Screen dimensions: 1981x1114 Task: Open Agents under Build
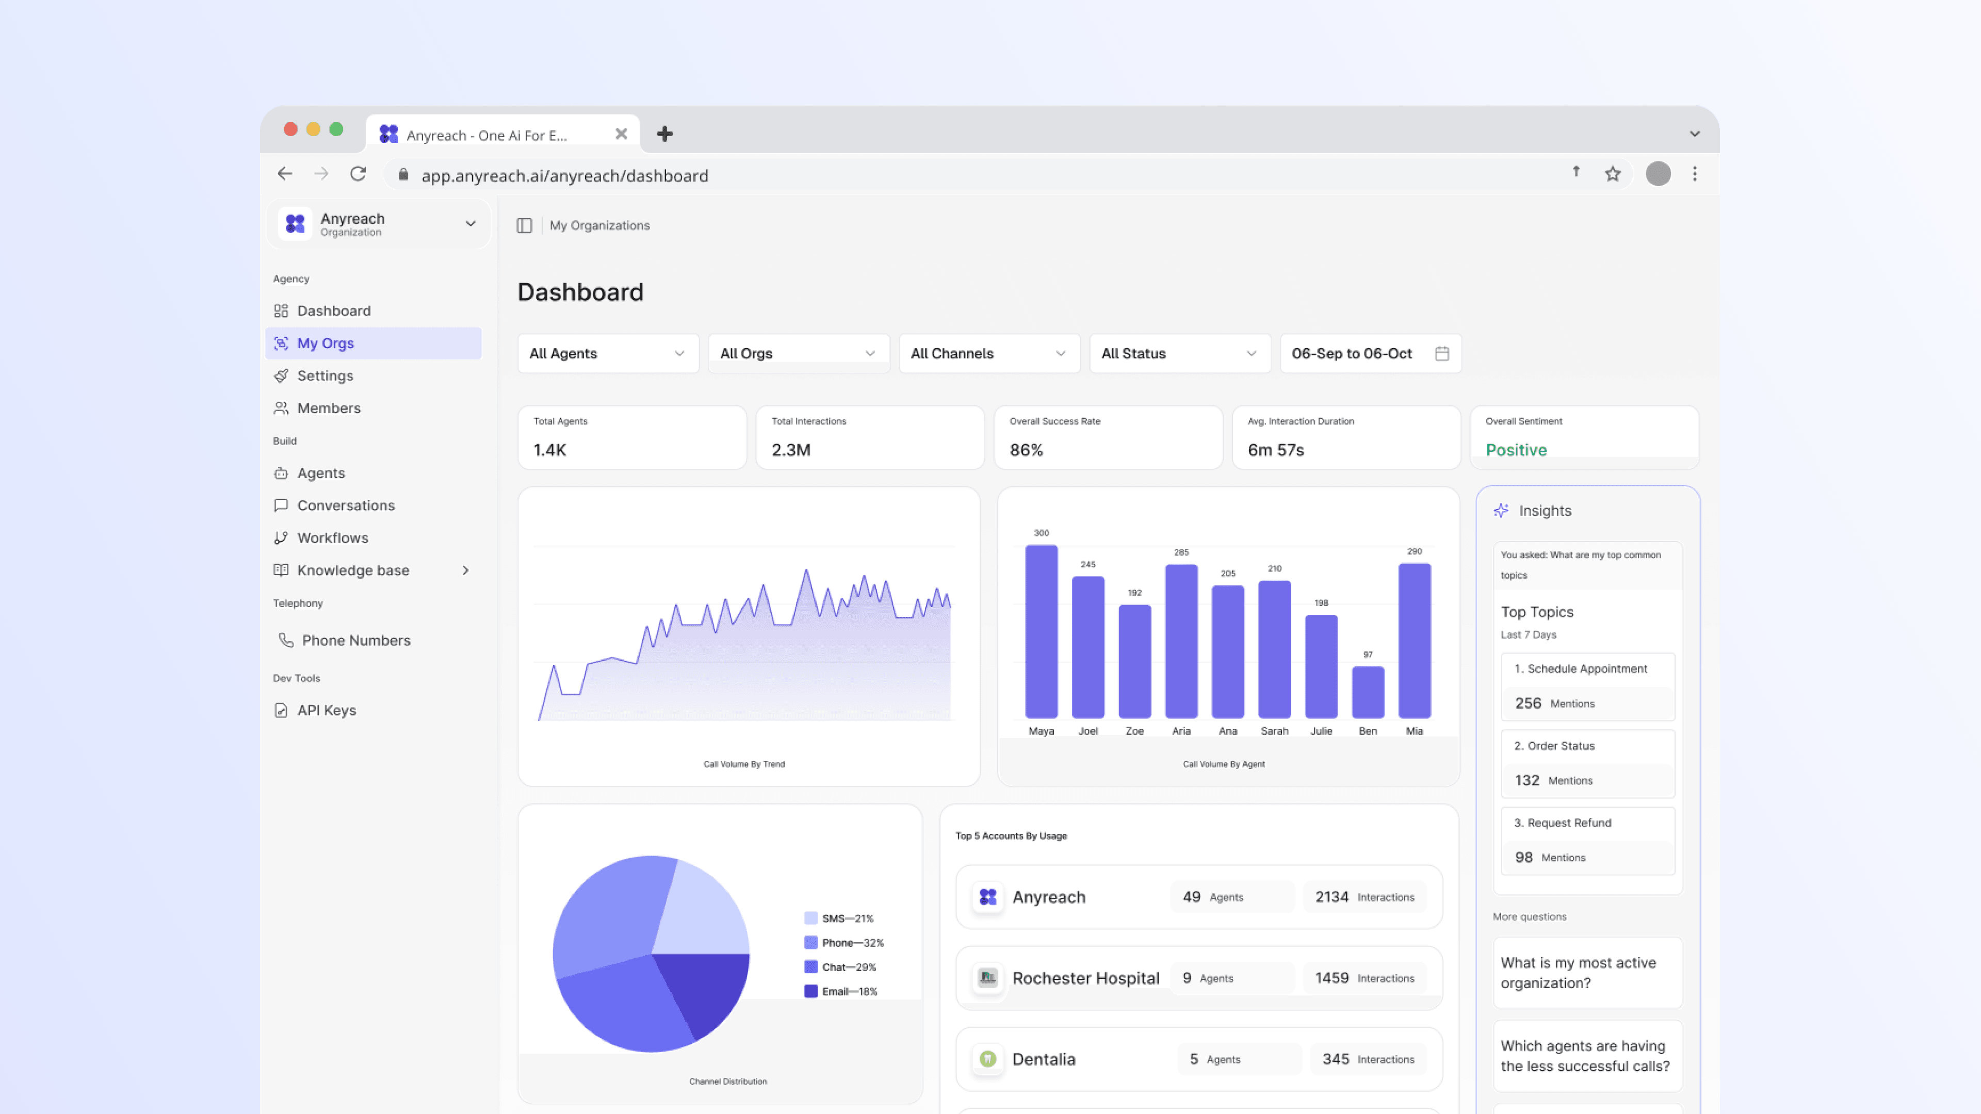374,473
